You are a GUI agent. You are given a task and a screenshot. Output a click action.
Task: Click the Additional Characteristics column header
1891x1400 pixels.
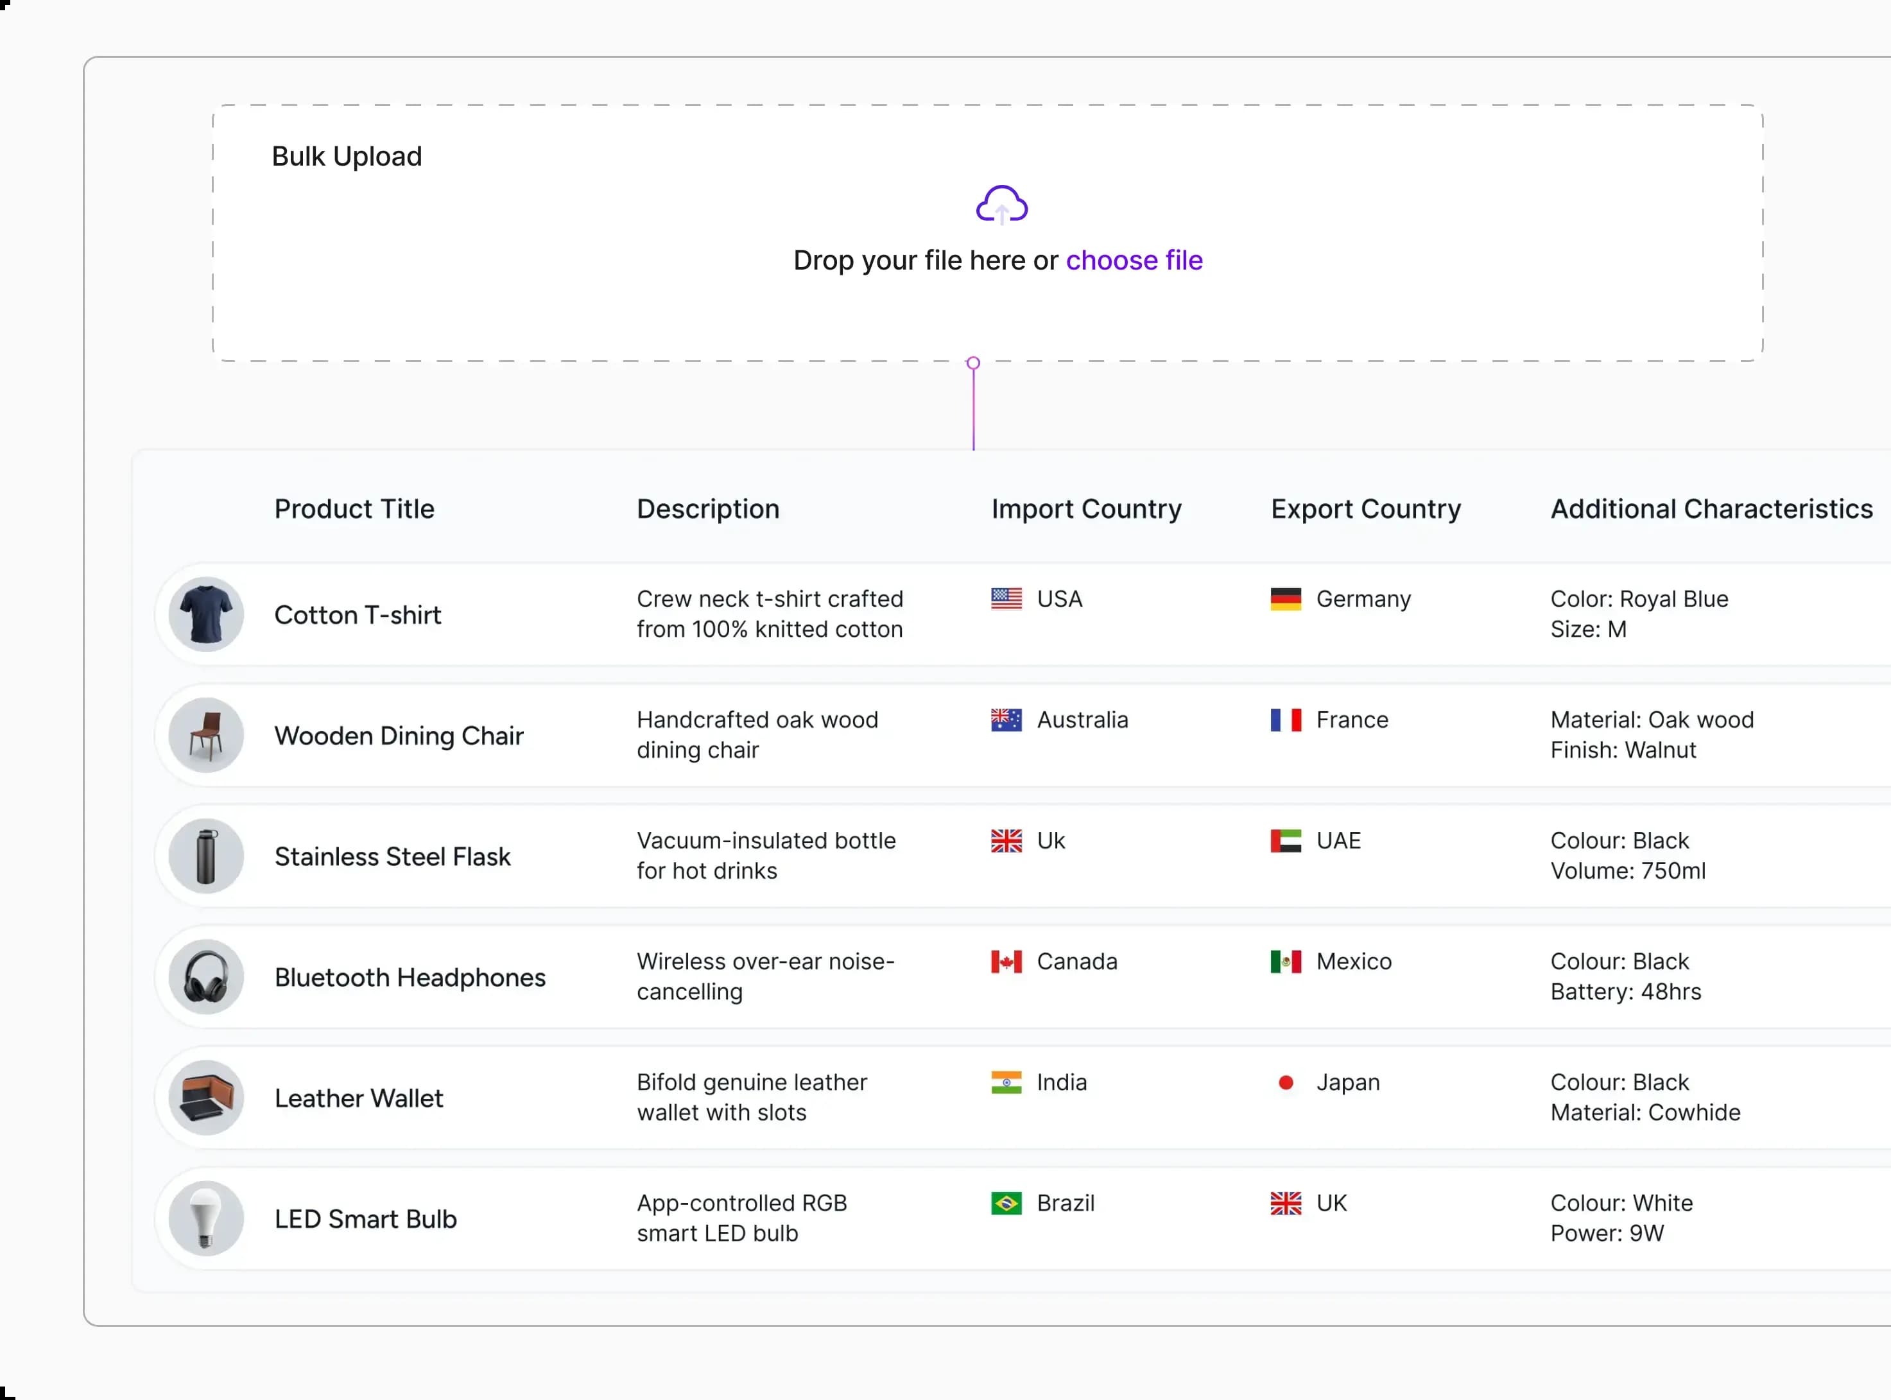coord(1711,508)
